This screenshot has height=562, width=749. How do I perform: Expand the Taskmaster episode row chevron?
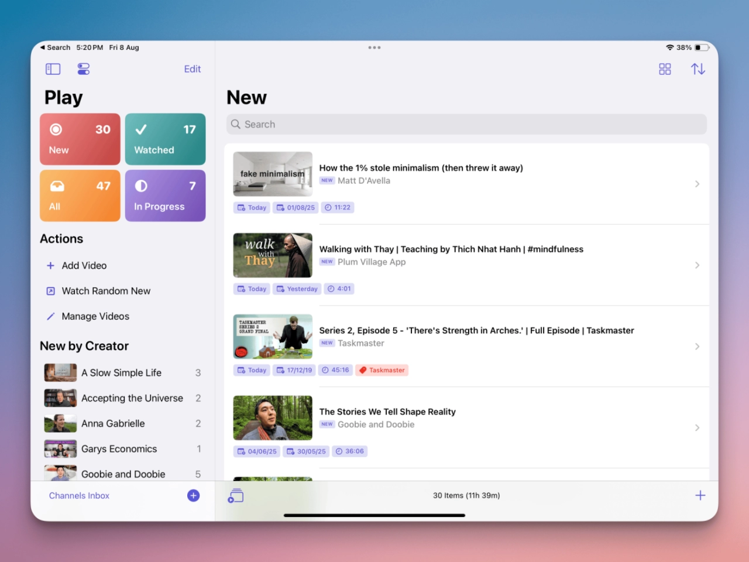click(697, 347)
